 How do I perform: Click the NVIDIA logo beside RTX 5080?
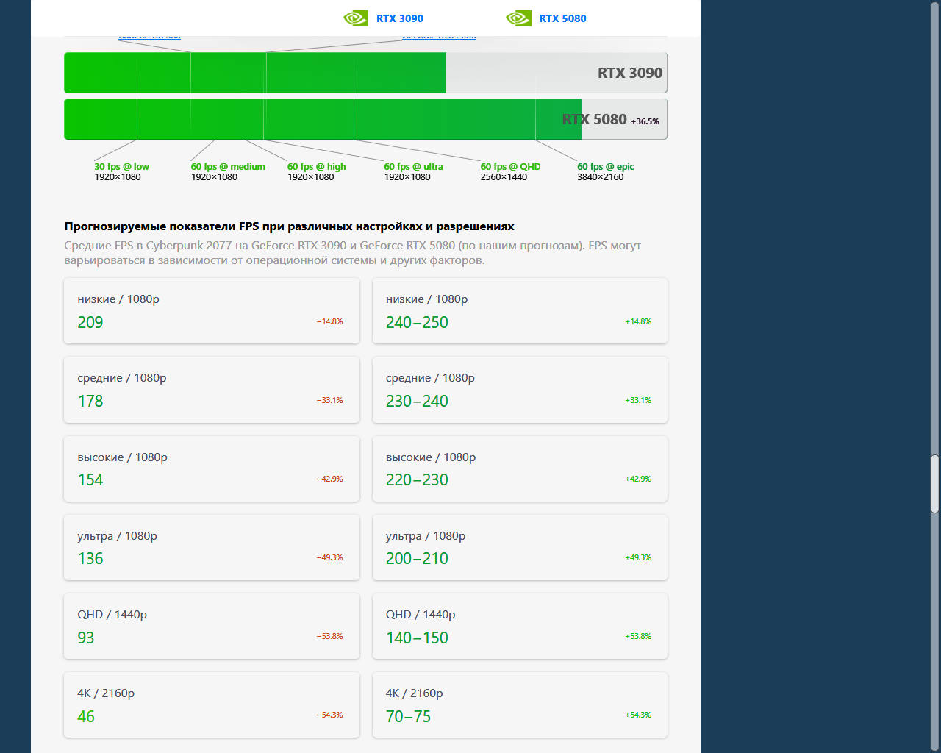[518, 18]
